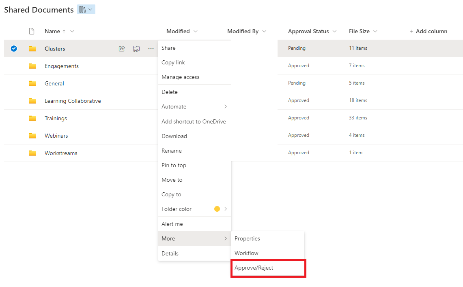Viewport: 463px width, 287px height.
Task: Click the Workstreams folder icon
Action: [33, 153]
